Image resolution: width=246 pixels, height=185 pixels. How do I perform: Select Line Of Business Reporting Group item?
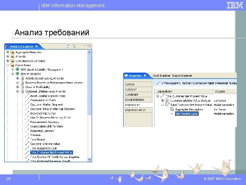click(x=51, y=118)
